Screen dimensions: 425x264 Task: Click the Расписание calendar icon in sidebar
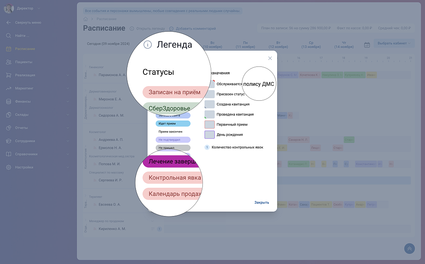8,49
